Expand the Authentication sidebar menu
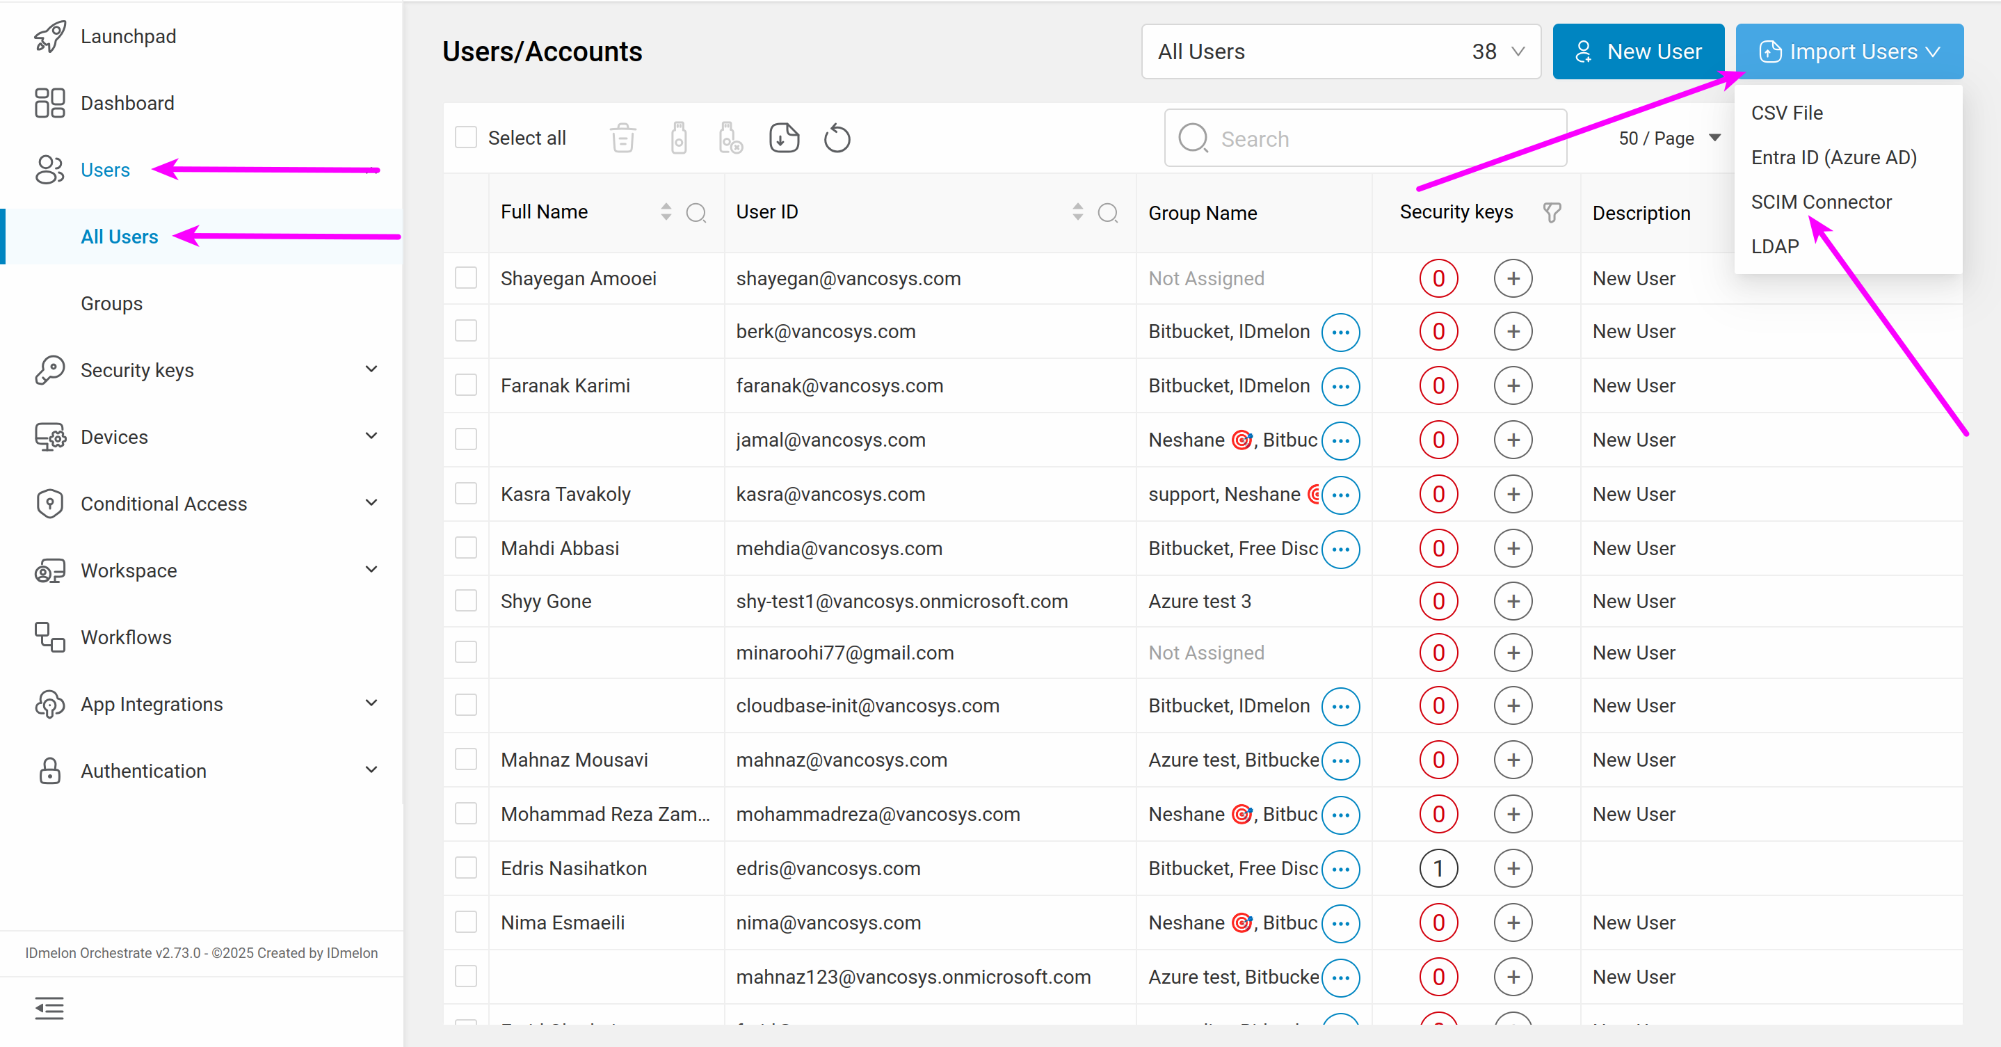Viewport: 2001px width, 1047px height. click(x=371, y=769)
